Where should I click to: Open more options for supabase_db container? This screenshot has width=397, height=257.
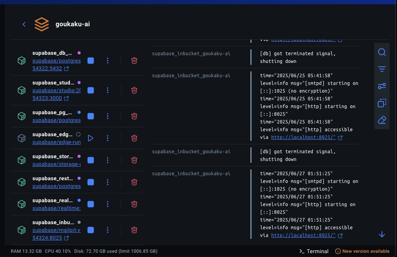pyautogui.click(x=108, y=61)
